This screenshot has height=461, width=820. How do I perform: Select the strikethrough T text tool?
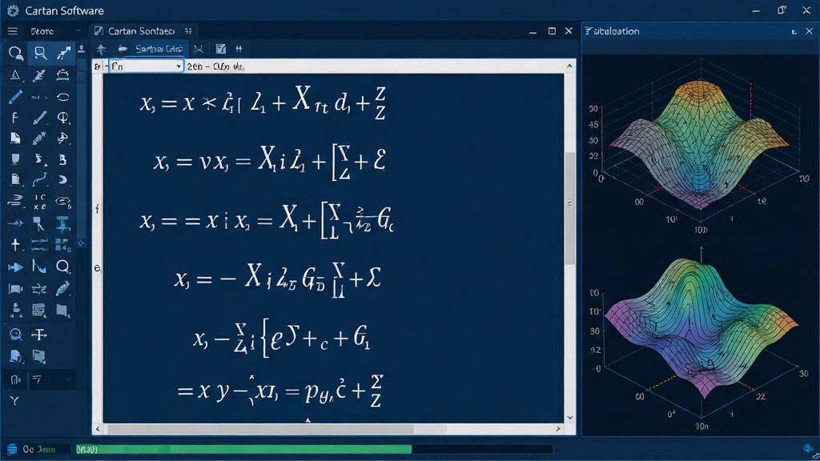tap(39, 335)
